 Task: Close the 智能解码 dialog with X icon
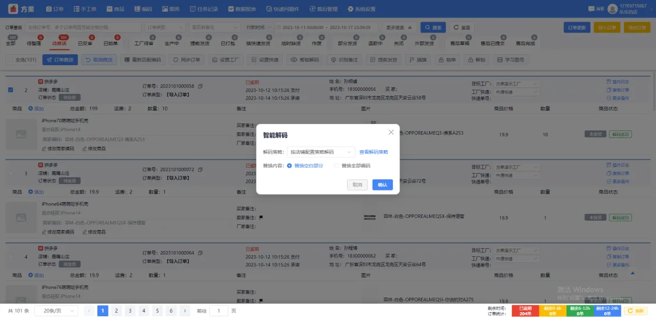391,133
